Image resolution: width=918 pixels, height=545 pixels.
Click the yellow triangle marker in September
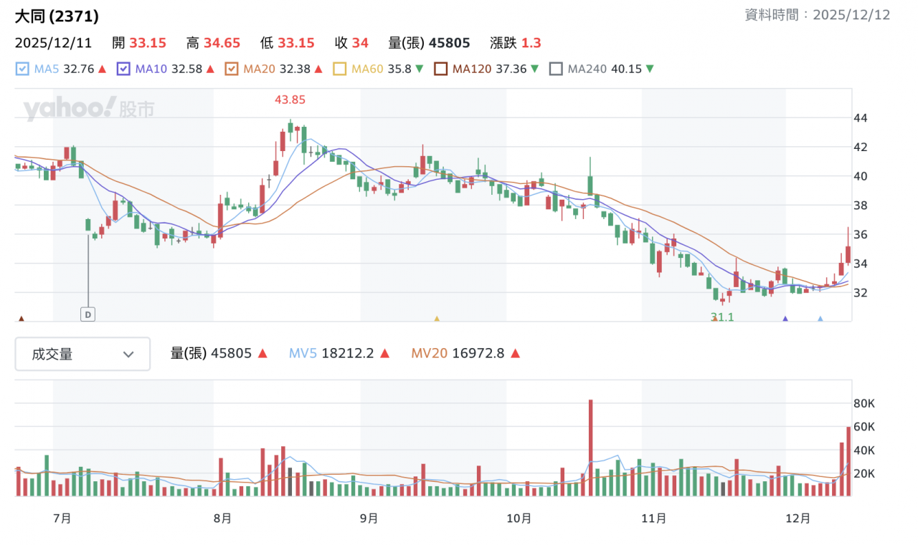[x=436, y=319]
